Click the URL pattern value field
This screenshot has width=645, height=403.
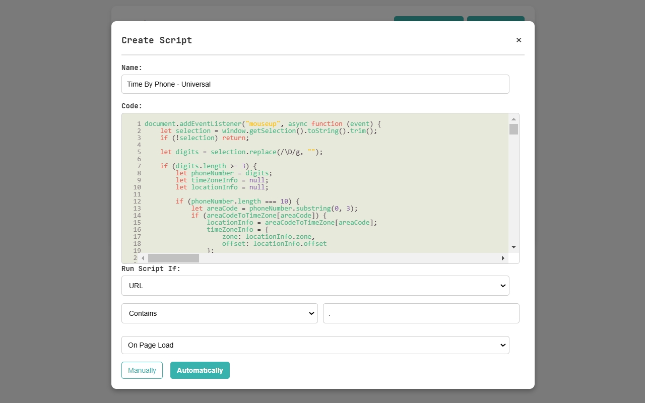[x=421, y=313]
